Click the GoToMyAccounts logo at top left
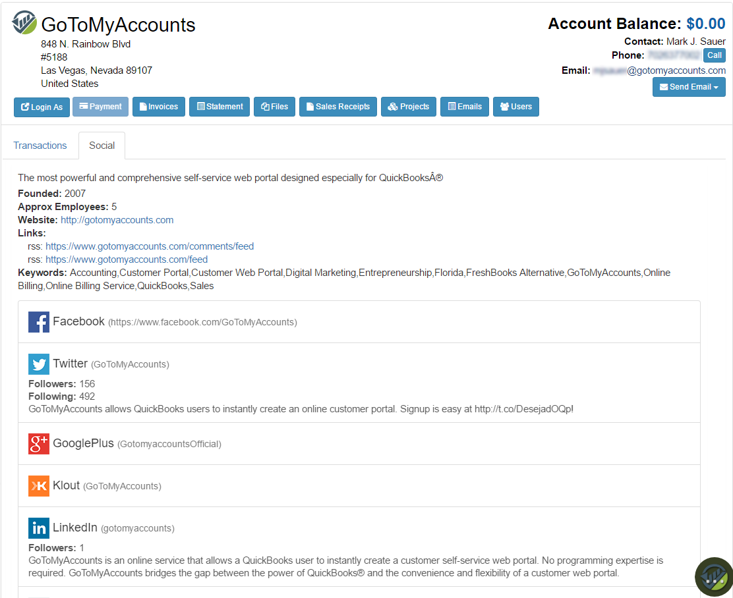The width and height of the screenshot is (733, 598). point(24,23)
